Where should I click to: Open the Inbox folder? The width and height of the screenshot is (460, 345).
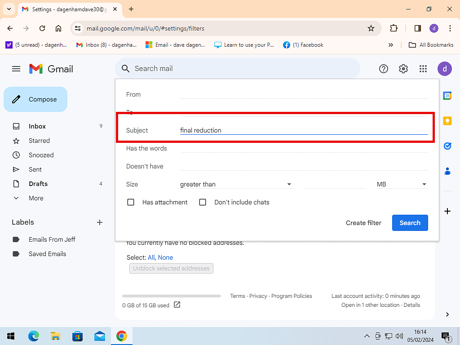(x=37, y=126)
